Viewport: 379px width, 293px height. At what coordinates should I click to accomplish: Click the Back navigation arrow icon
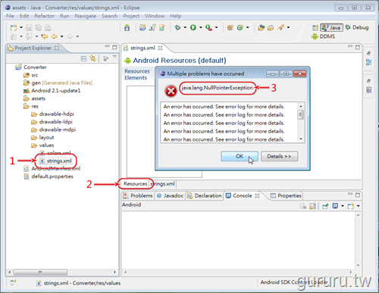point(55,36)
